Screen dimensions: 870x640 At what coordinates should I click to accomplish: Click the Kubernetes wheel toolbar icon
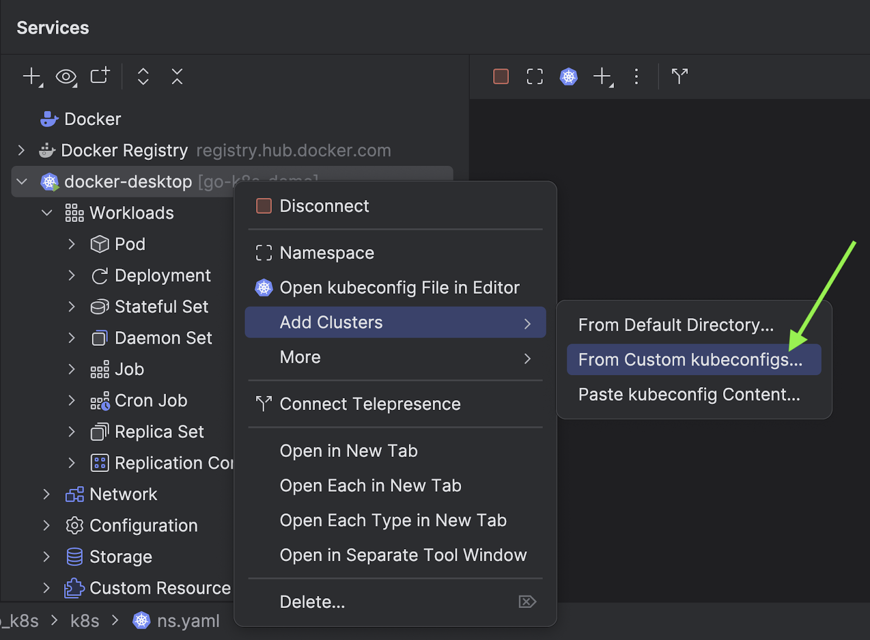569,76
